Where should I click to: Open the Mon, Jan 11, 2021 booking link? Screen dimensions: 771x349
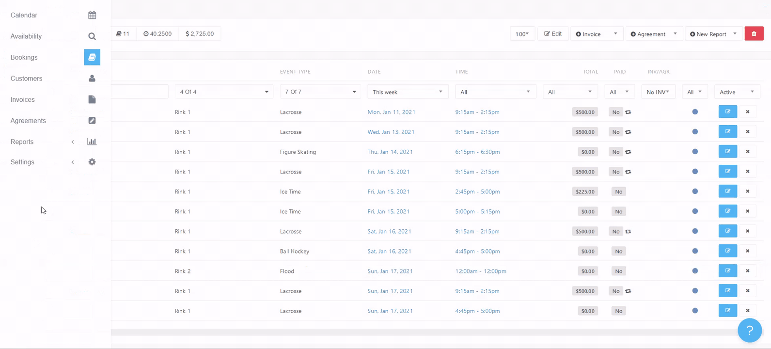[x=391, y=112]
